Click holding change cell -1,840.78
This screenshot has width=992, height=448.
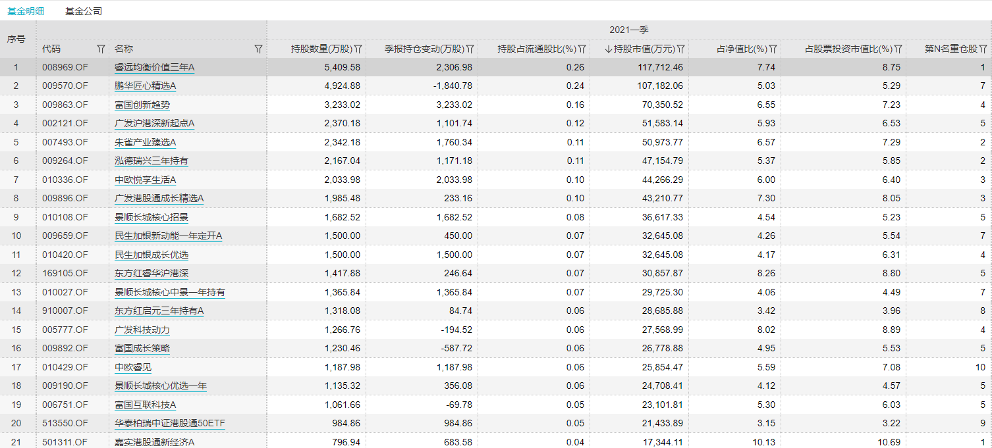(x=454, y=86)
